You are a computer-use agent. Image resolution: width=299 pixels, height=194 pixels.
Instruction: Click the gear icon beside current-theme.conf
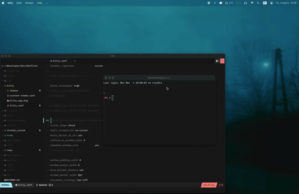coord(8,96)
